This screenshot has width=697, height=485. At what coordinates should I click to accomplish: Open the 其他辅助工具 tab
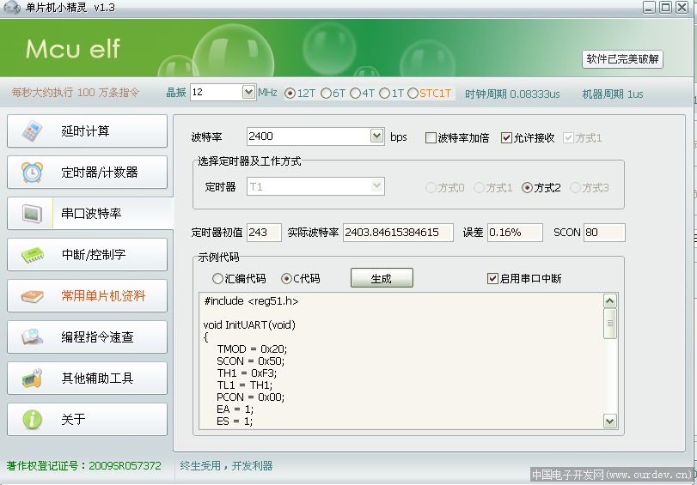click(87, 378)
